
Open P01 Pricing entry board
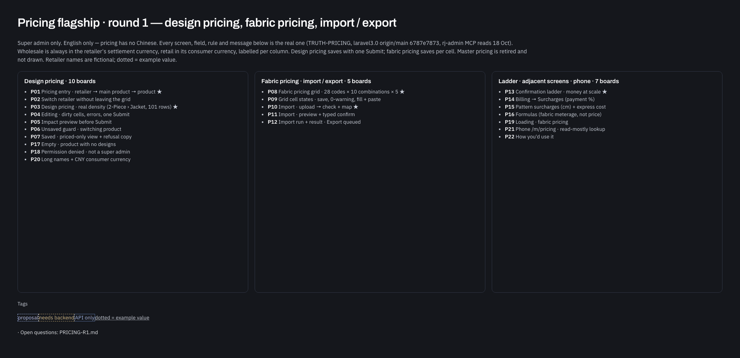pos(96,92)
